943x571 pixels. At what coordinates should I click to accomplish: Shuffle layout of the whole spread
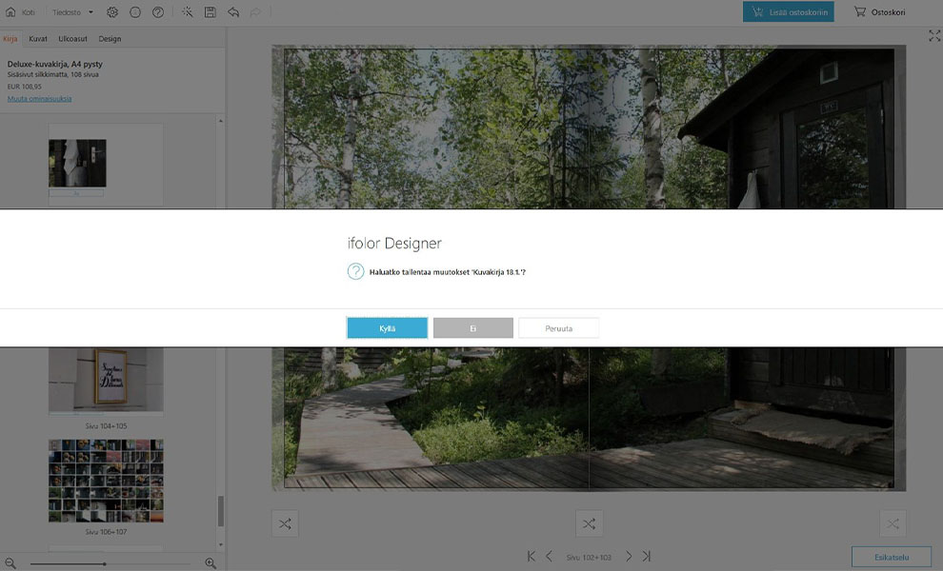589,523
